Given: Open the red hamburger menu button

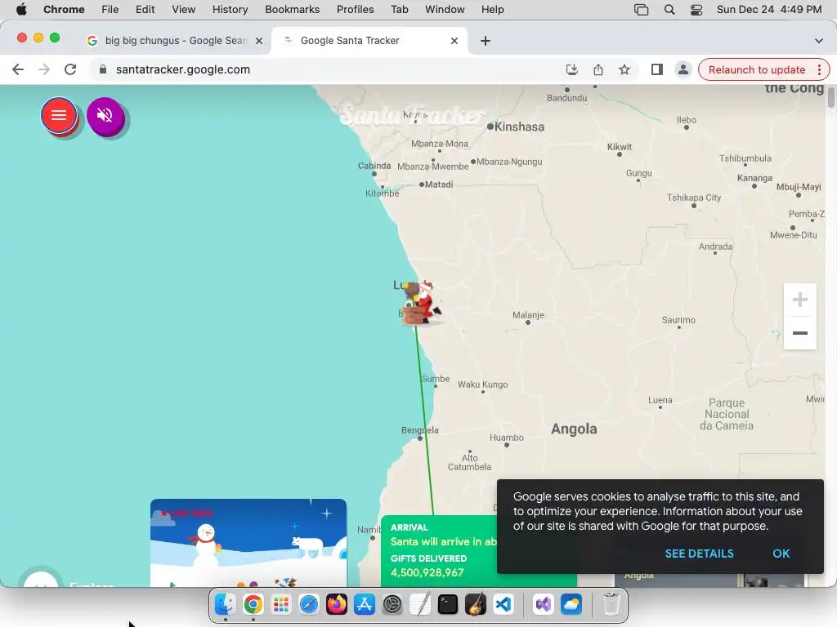Looking at the screenshot, I should 59,115.
